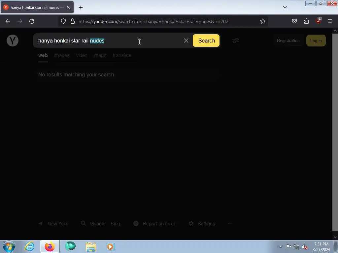The image size is (338, 253).
Task: Open a new tab with plus icon
Action: [81, 7]
